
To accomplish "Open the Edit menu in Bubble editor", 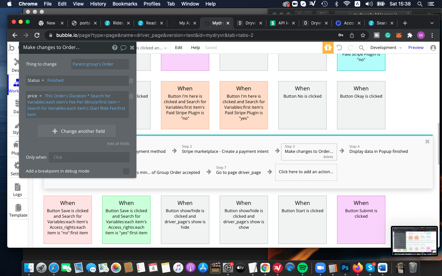I will [x=179, y=48].
